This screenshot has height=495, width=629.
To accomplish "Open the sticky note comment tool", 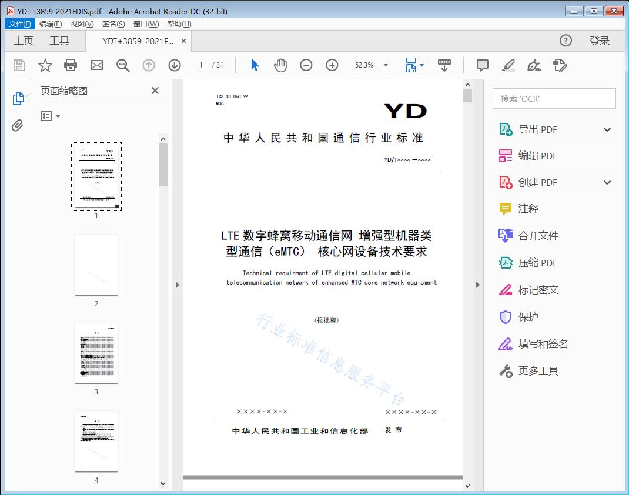I will click(x=482, y=65).
